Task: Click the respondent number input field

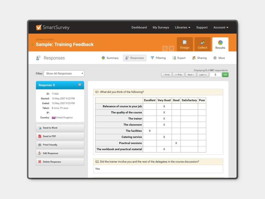Action: coord(215,75)
